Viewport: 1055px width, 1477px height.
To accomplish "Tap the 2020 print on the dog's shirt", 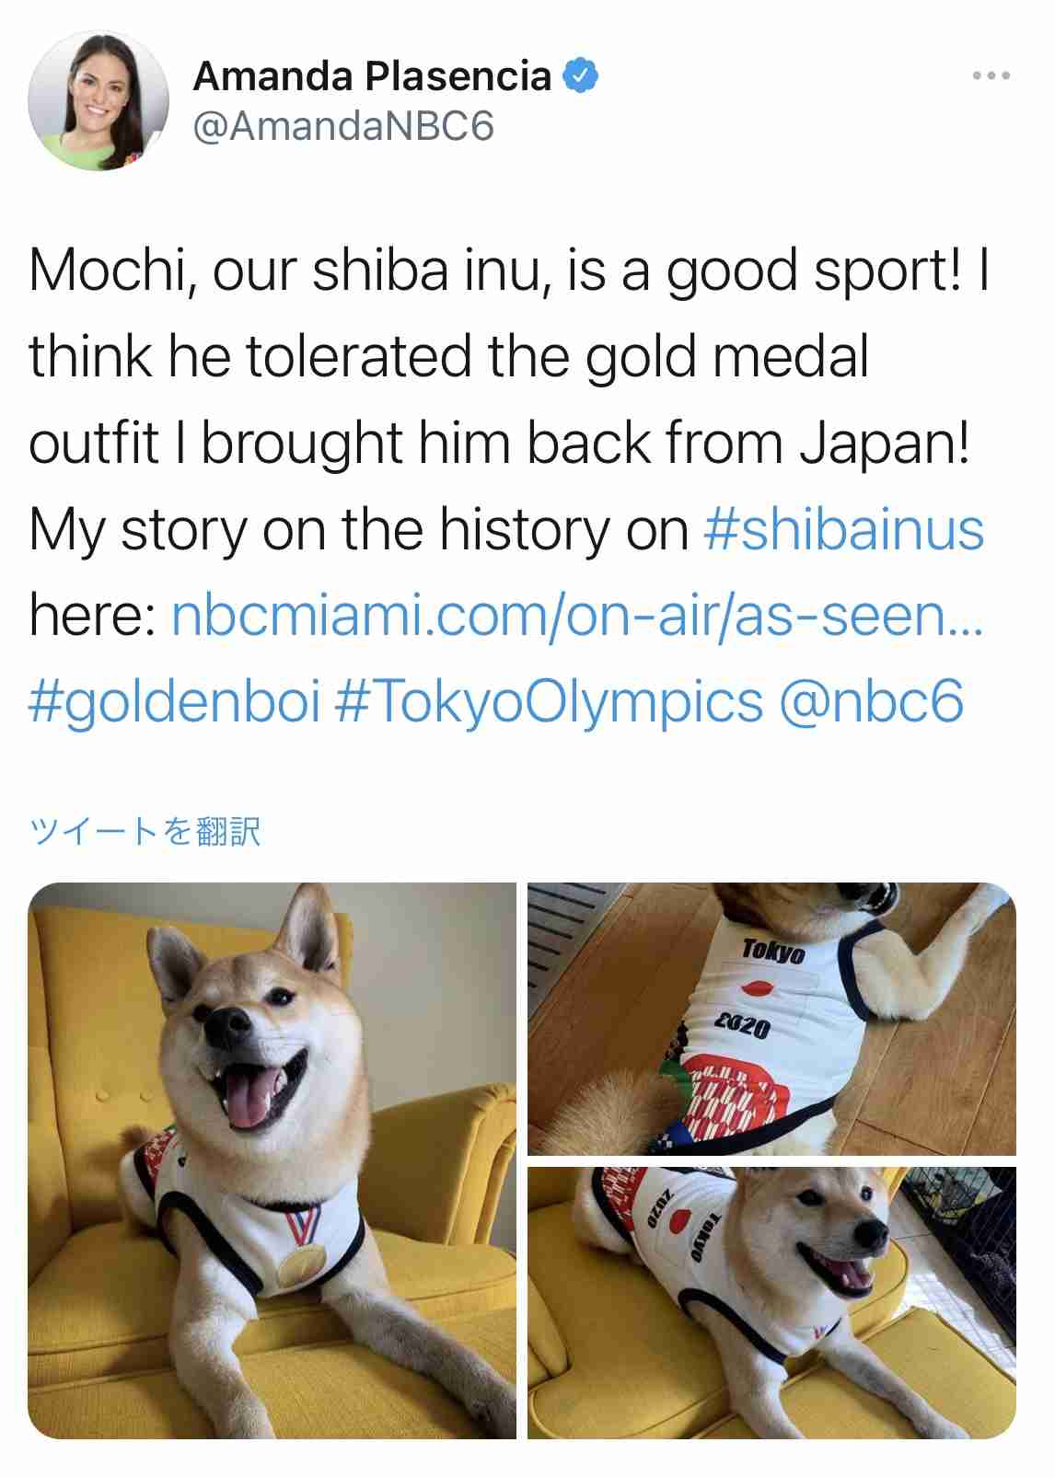I will [743, 1025].
